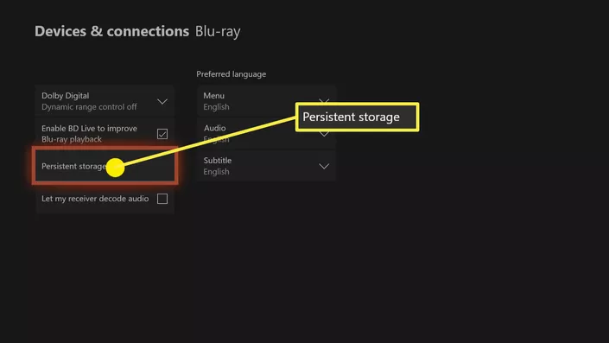Image resolution: width=609 pixels, height=343 pixels.
Task: Open the Menu language dropdown
Action: coord(266,101)
